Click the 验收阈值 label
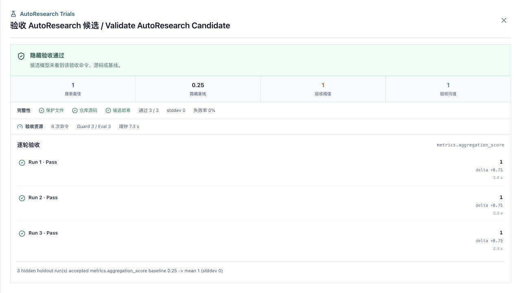Screen dimensions: 521x293 click(x=323, y=94)
